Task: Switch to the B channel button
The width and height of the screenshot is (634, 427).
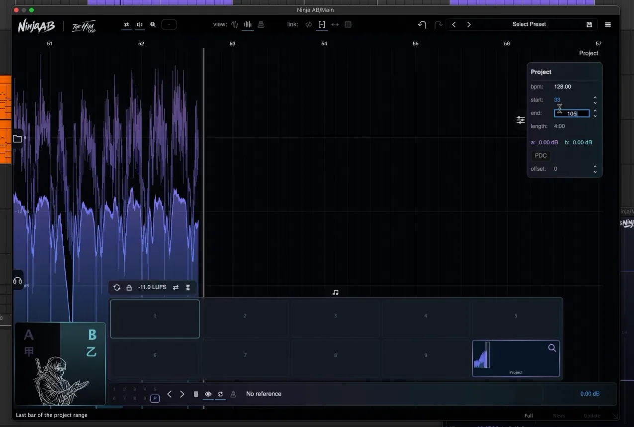Action: tap(92, 335)
